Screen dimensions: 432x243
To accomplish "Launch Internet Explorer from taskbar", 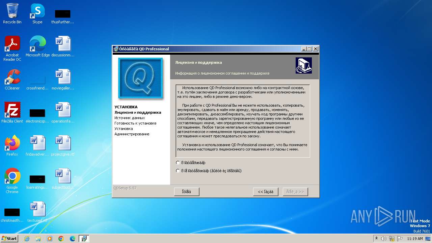I will click(x=27, y=239).
